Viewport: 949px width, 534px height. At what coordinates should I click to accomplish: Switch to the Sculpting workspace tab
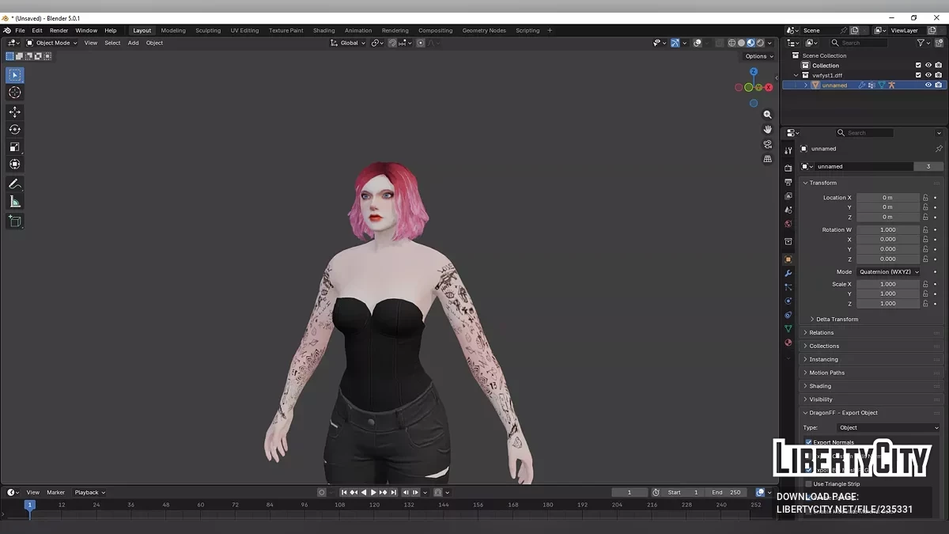(208, 31)
